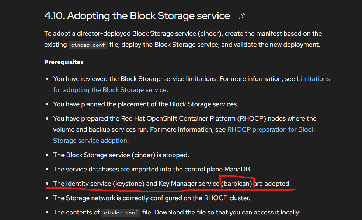Click the Prerequisites subheading
This screenshot has height=220, width=362.
click(64, 62)
